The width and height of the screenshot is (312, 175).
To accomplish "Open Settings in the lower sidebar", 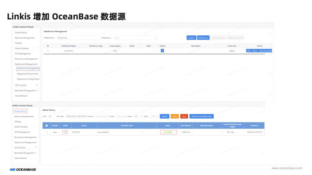I will pos(18,122).
